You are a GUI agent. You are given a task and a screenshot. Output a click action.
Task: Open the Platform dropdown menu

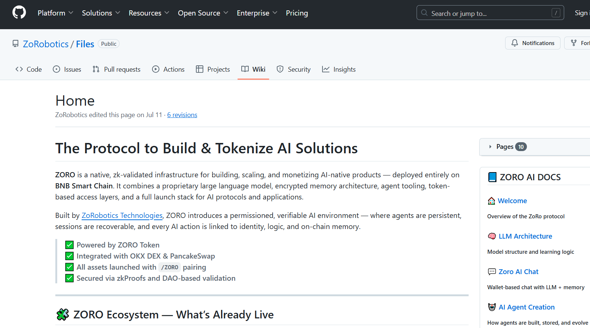[55, 13]
